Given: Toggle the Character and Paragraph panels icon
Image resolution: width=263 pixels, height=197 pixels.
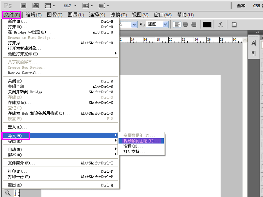Looking at the screenshot, I should 234,25.
